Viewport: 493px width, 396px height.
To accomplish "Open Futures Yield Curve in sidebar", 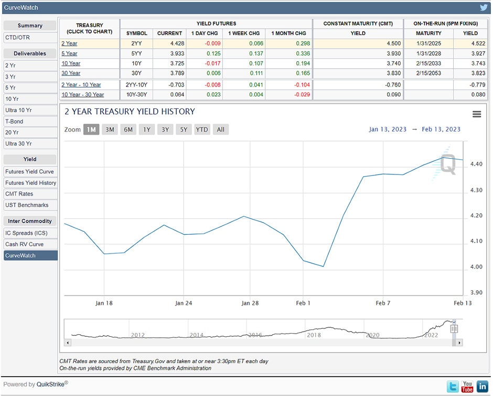I will pos(30,172).
